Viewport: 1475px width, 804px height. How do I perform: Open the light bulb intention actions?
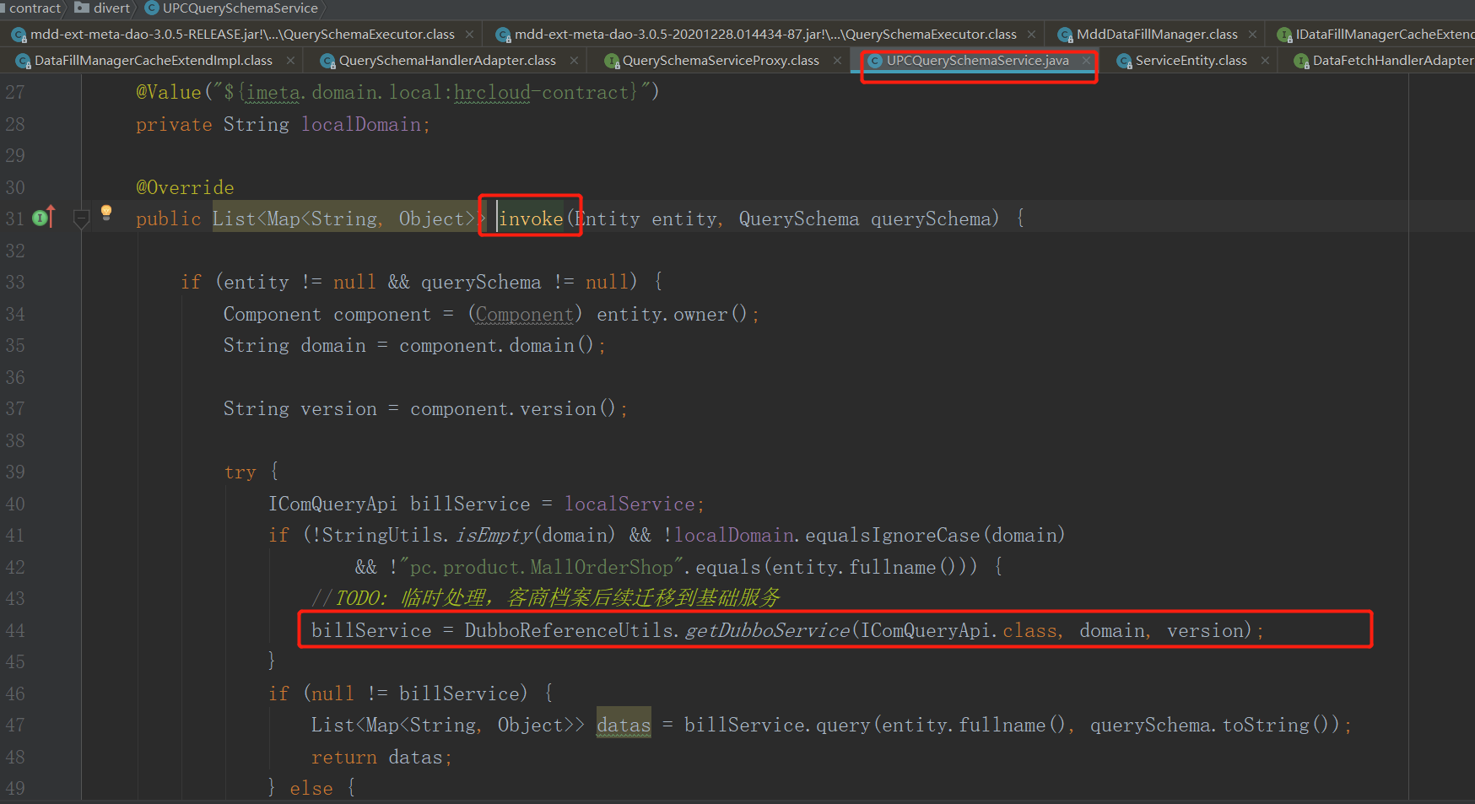tap(106, 212)
